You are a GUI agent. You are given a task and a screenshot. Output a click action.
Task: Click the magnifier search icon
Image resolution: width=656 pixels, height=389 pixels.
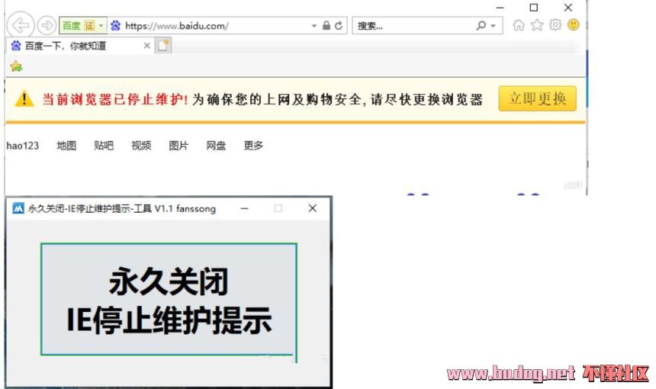(481, 25)
